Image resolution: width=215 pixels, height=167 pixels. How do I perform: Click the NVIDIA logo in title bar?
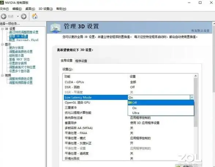[2, 3]
